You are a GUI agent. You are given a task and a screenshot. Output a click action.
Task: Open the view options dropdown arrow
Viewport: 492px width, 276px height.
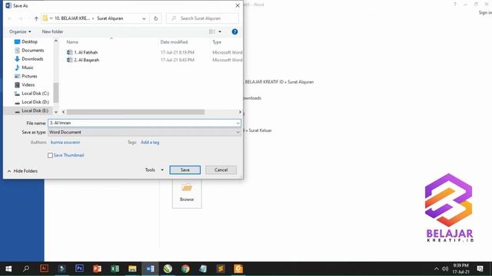[x=220, y=31]
